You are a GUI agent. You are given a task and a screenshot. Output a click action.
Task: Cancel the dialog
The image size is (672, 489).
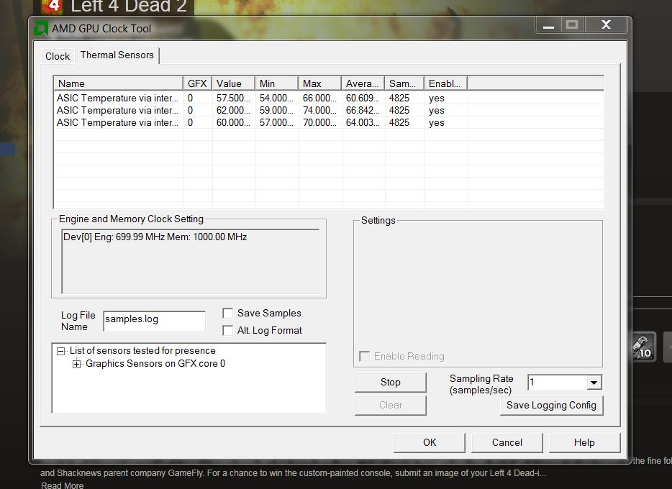(x=507, y=442)
